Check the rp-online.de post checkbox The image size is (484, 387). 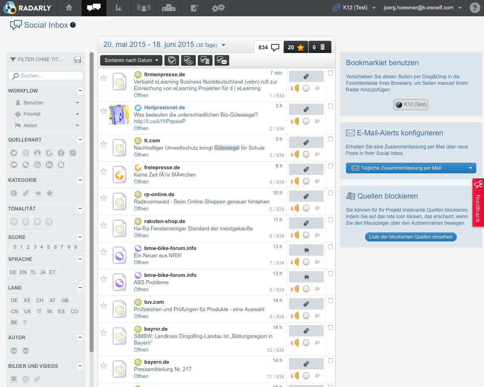[x=331, y=193]
